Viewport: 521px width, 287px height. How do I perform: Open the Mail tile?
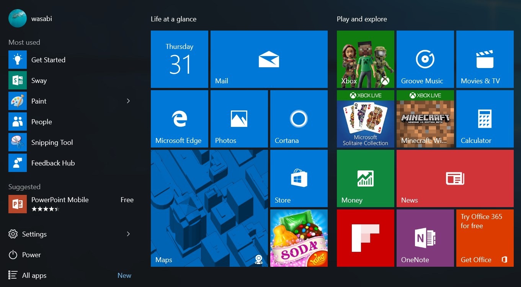coord(269,59)
